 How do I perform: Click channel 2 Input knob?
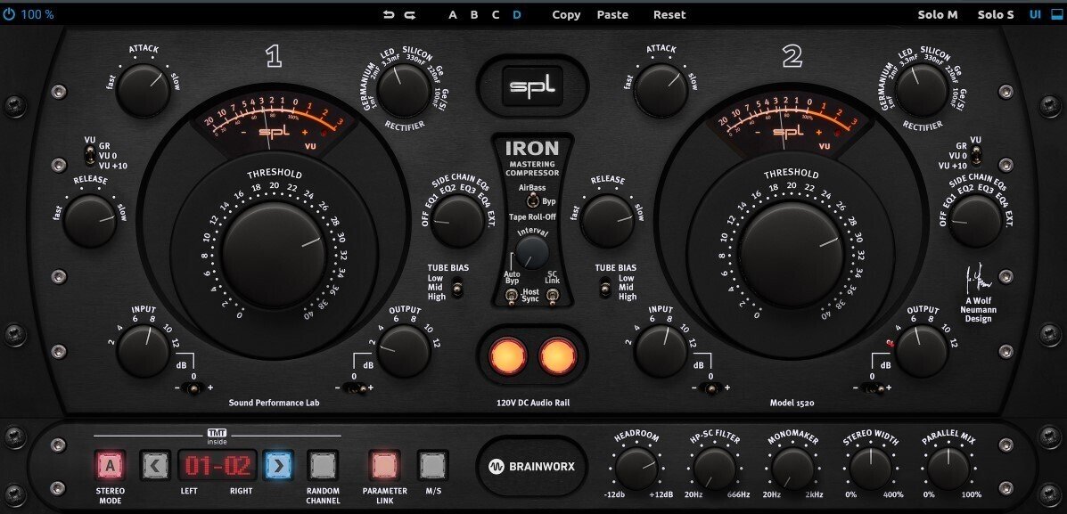point(661,351)
